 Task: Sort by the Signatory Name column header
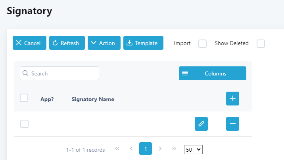(93, 99)
